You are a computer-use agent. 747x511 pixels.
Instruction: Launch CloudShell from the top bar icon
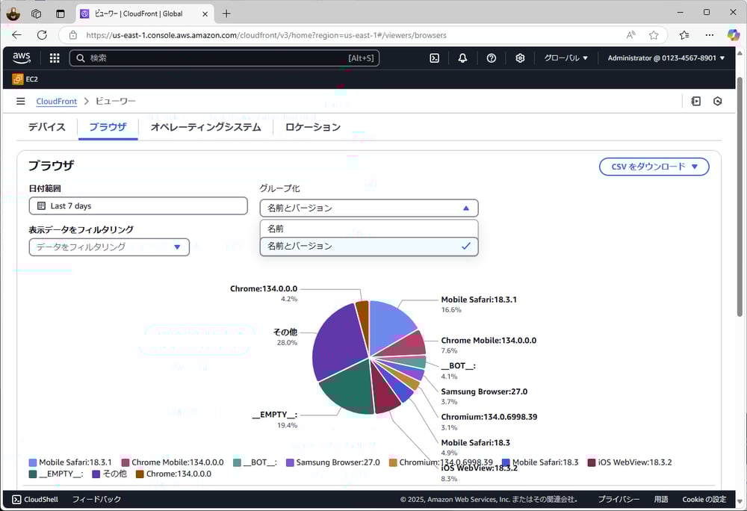click(x=435, y=58)
